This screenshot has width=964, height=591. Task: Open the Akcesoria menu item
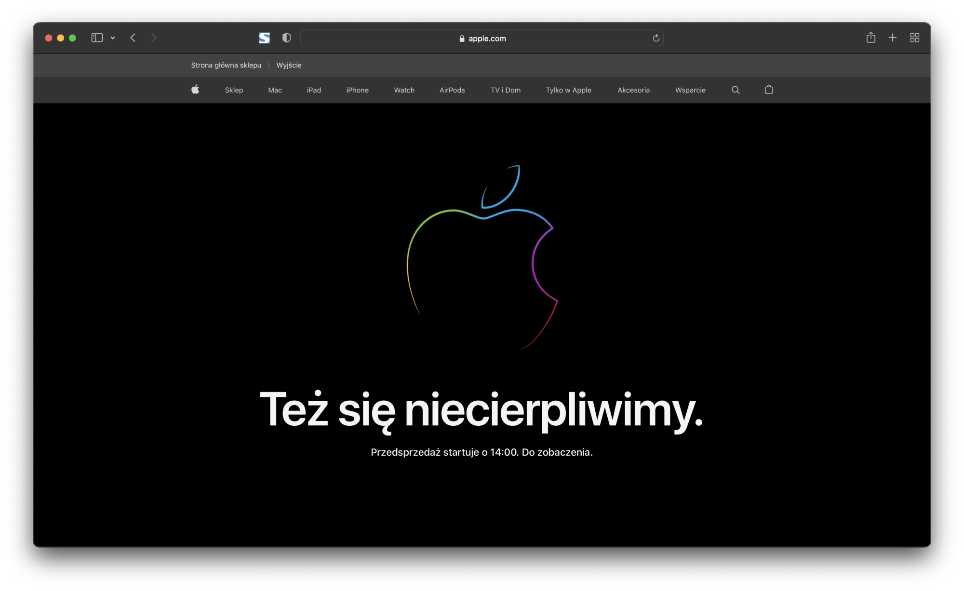[633, 90]
